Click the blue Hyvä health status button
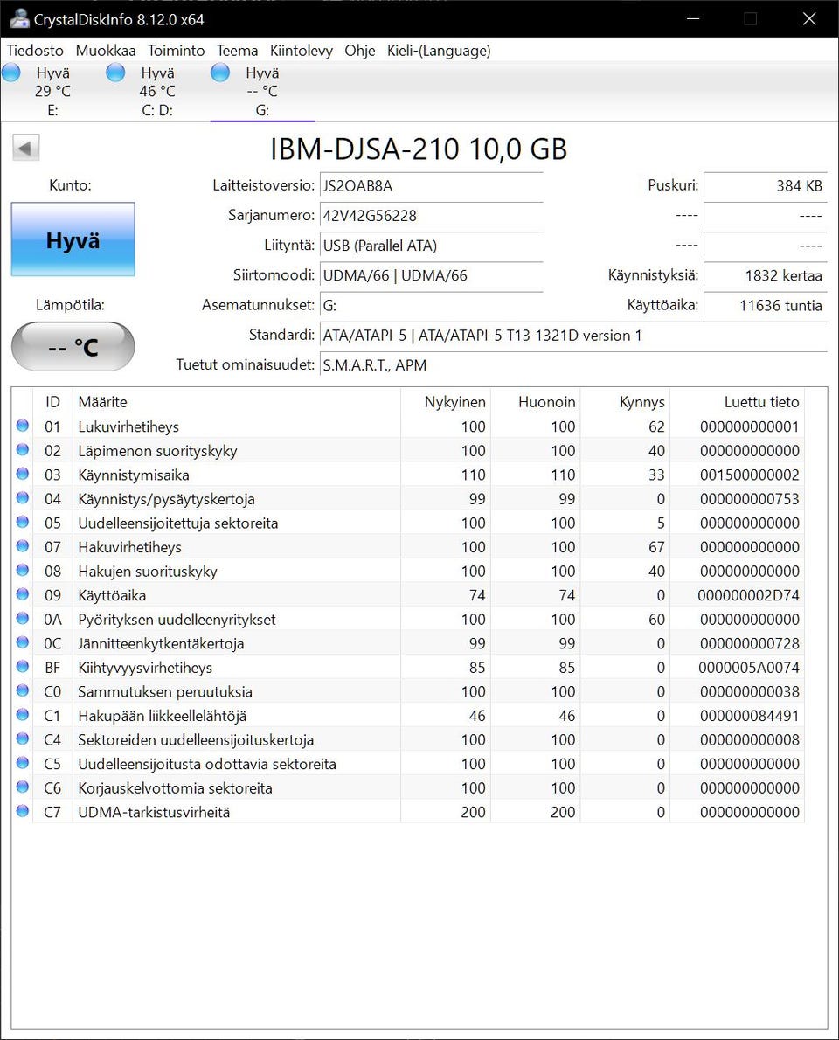 coord(73,239)
